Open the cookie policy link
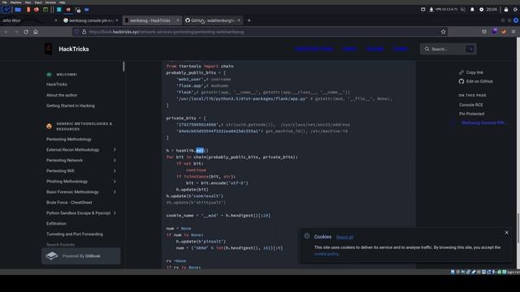This screenshot has width=520, height=292. pyautogui.click(x=327, y=254)
